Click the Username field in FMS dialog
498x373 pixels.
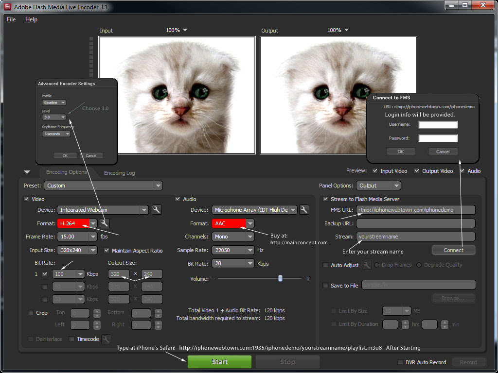tap(438, 124)
